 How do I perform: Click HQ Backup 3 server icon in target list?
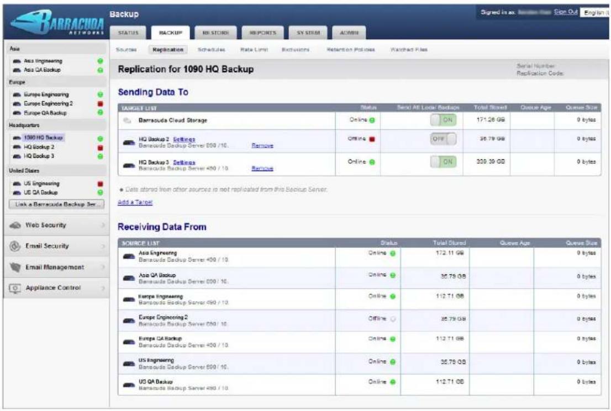(129, 166)
